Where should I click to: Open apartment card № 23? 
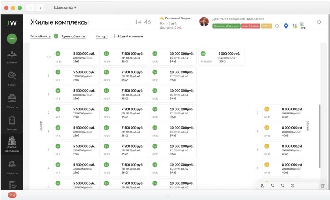(x=125, y=168)
